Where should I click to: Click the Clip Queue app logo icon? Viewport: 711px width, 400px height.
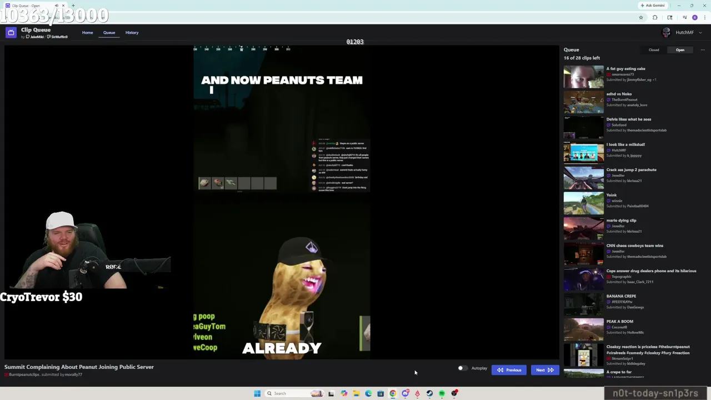point(11,33)
